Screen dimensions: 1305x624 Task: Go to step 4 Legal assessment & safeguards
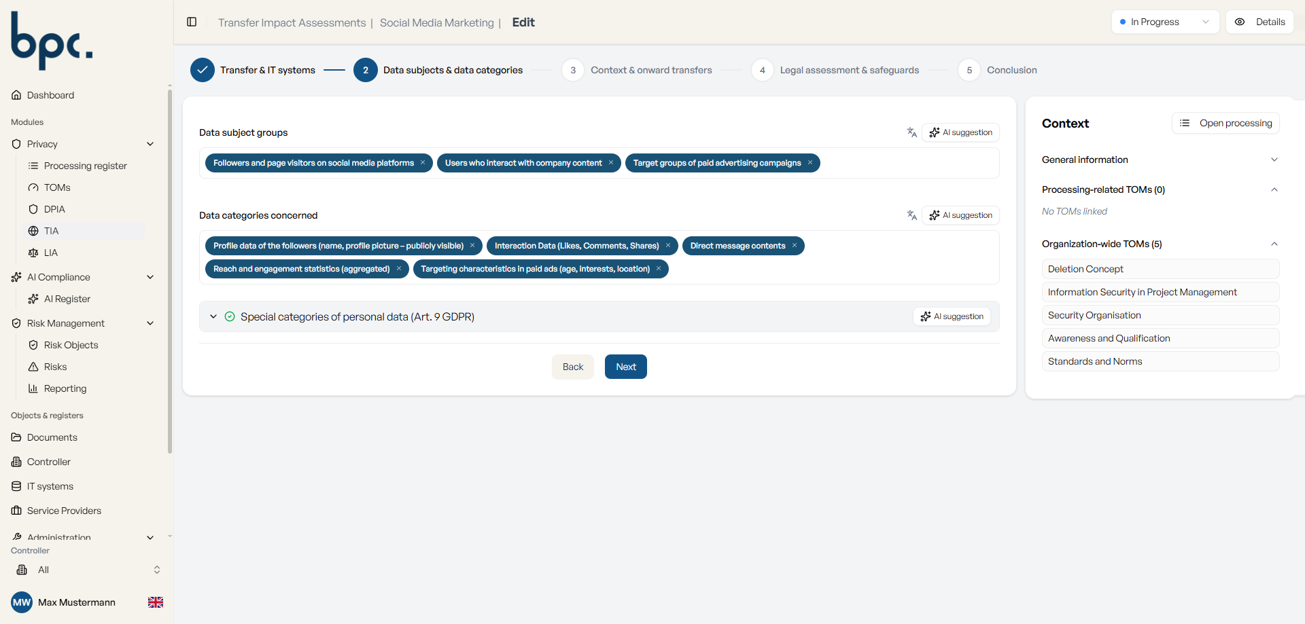[x=835, y=70]
